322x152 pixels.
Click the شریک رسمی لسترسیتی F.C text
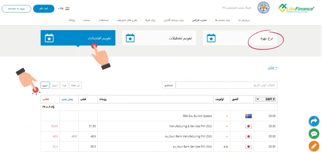coord(237,8)
